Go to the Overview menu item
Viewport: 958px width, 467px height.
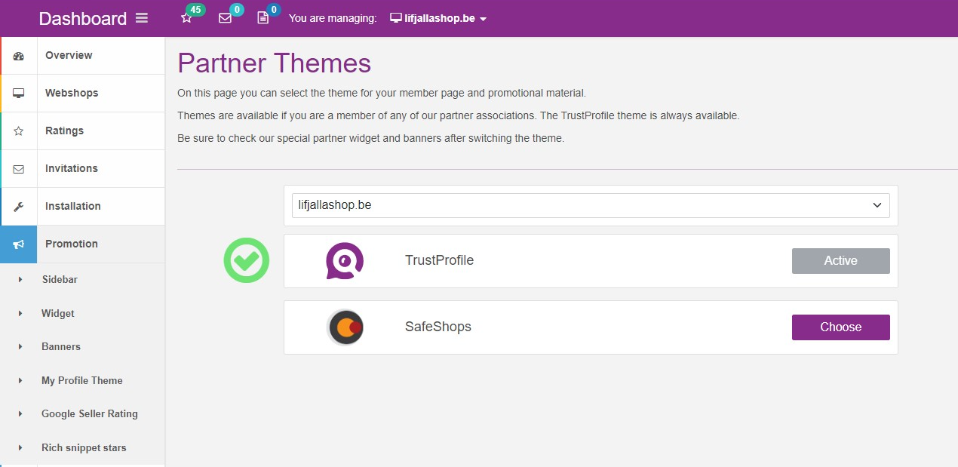click(x=83, y=56)
